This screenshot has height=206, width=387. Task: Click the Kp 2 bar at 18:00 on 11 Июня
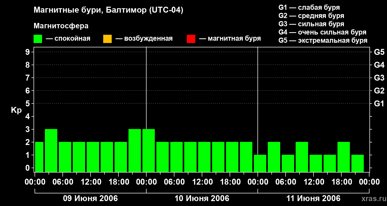344,157
